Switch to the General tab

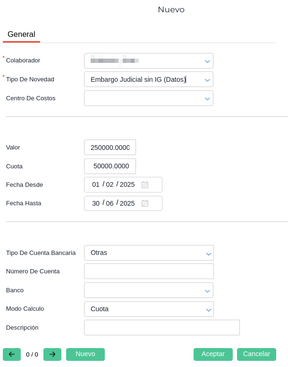(21, 35)
